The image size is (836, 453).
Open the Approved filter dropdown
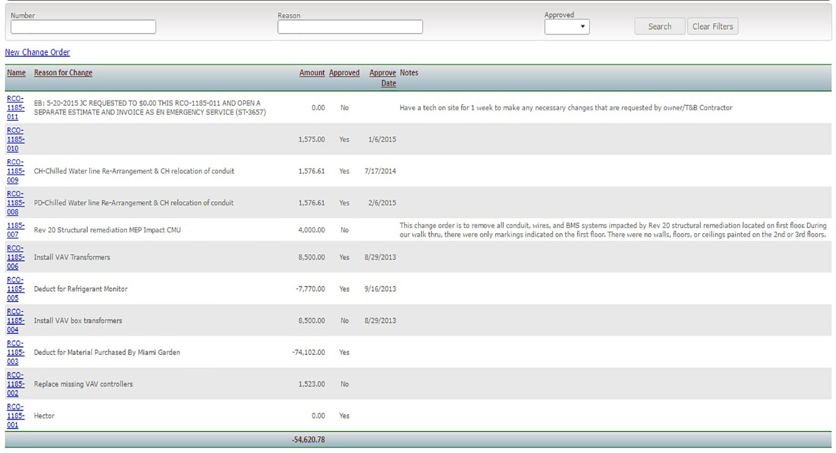566,26
